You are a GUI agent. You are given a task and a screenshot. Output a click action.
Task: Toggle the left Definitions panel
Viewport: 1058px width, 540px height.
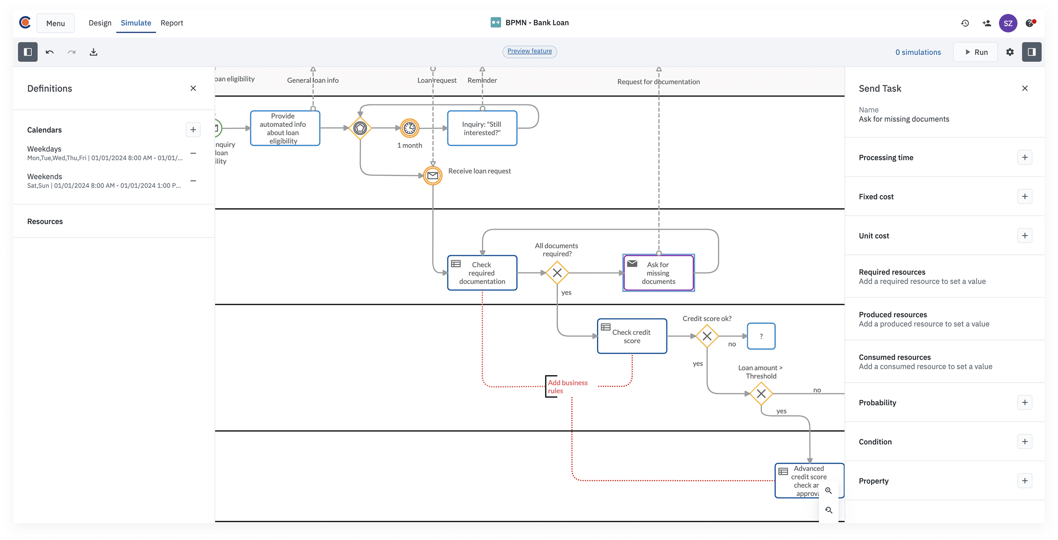[27, 52]
